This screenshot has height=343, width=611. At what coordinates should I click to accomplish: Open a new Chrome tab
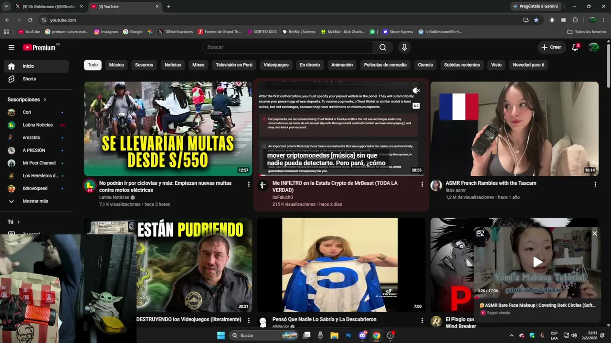(x=169, y=7)
